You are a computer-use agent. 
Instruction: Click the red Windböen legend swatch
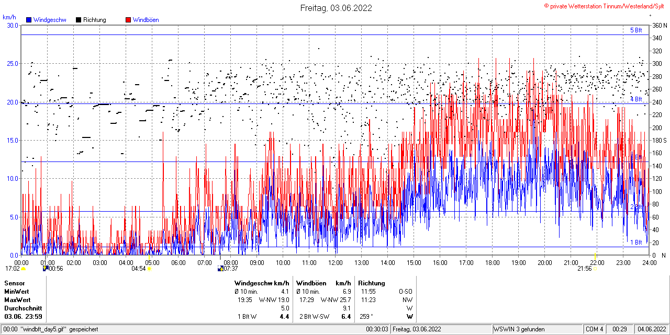click(128, 20)
